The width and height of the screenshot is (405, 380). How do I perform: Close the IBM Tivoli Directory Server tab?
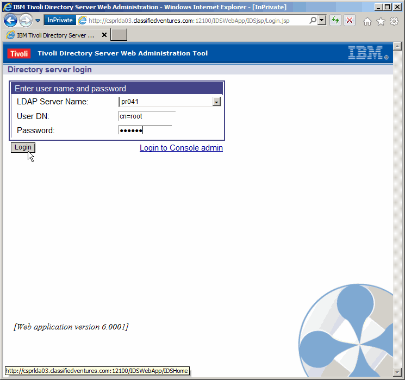pos(104,35)
